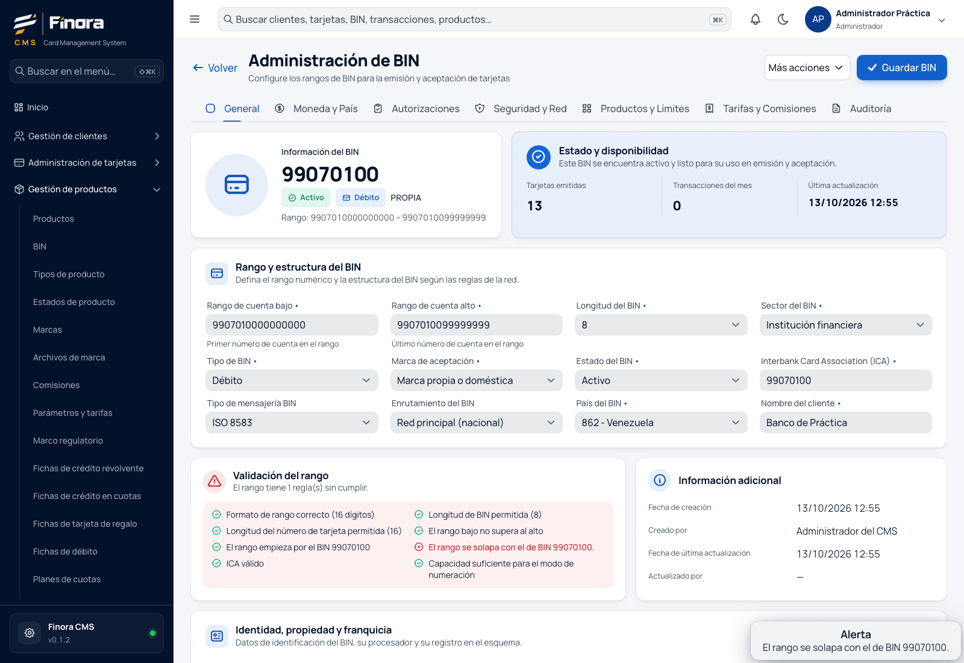Screen dimensions: 964x663
Task: Open the Enrutamiento del BIN dropdown
Action: (477, 423)
